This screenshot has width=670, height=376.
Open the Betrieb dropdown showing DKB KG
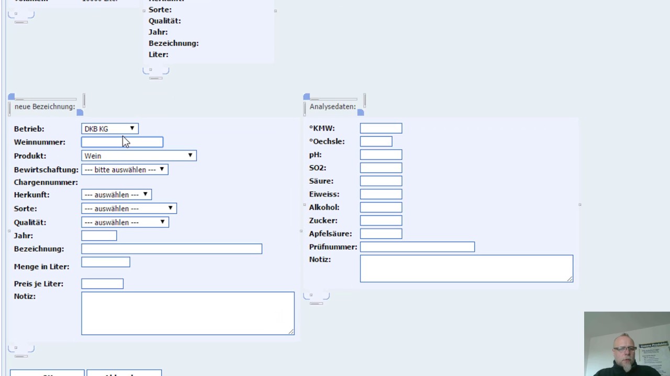(110, 128)
